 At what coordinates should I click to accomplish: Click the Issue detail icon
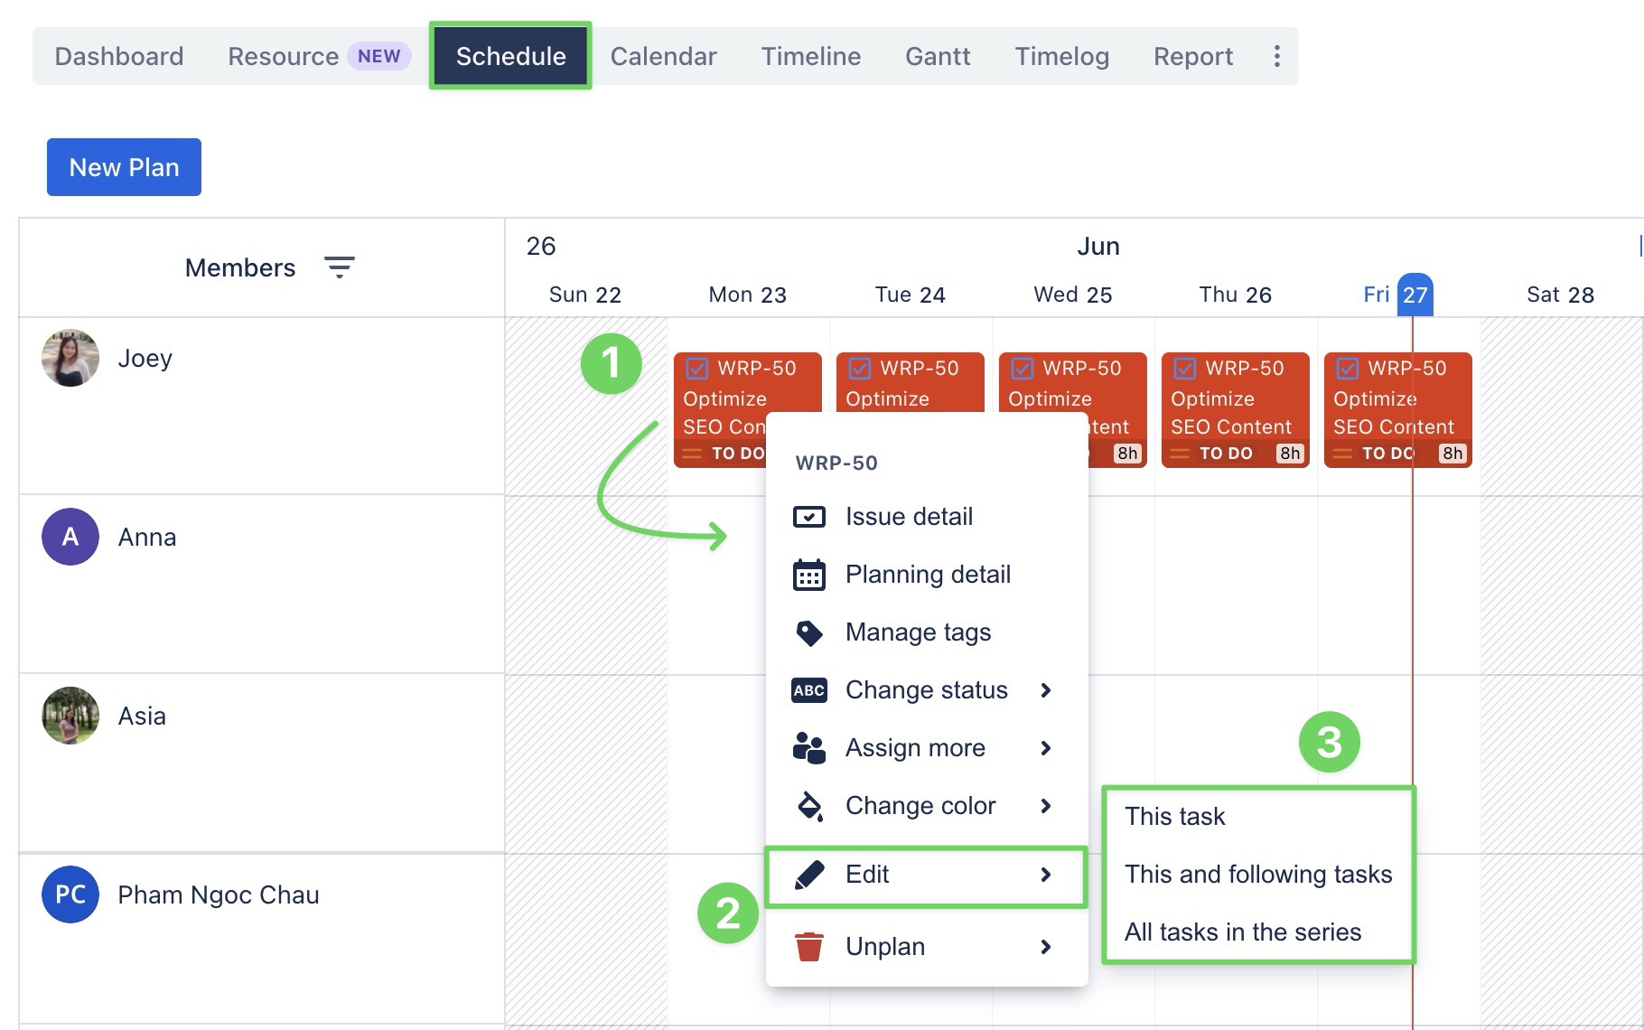tap(808, 517)
